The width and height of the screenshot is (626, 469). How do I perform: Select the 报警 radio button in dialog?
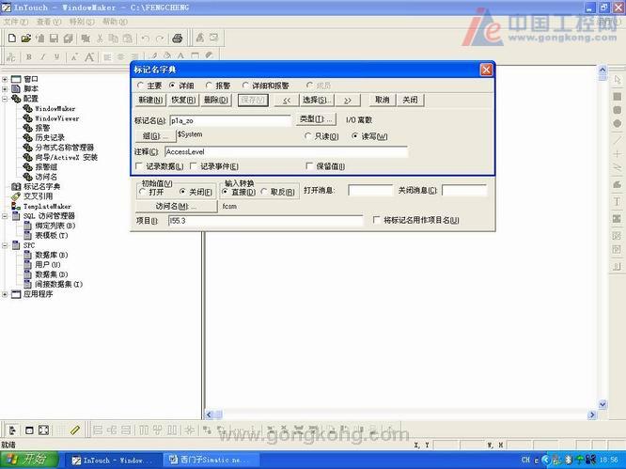click(209, 86)
